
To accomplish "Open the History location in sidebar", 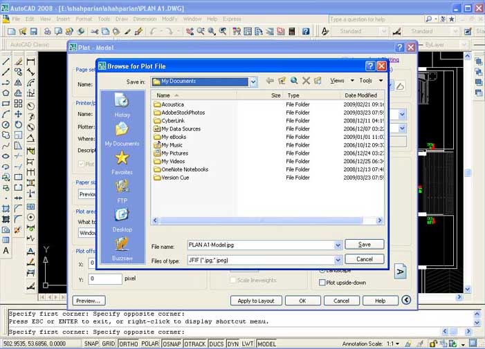I will (122, 106).
